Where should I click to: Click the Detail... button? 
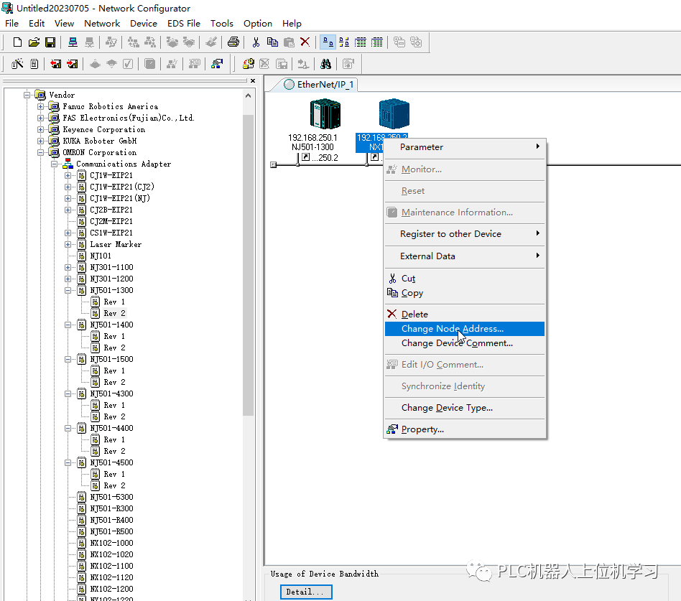point(305,592)
